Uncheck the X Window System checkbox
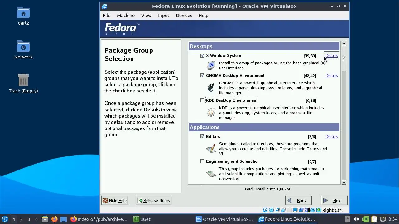The width and height of the screenshot is (399, 224). tap(203, 56)
